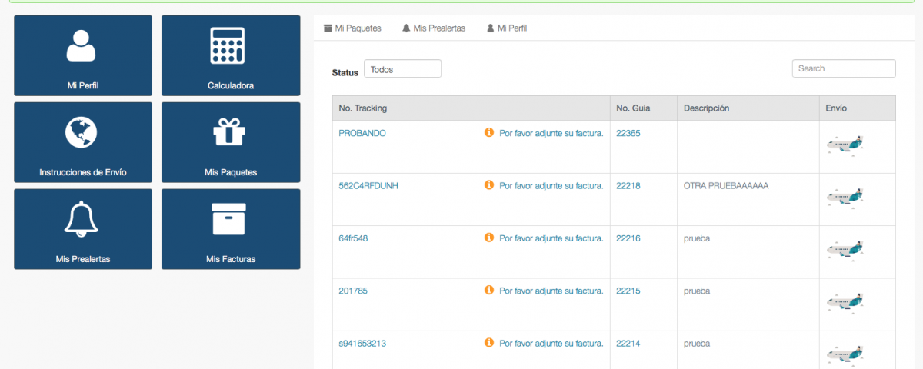Open the Status dropdown showing Todos
The image size is (923, 369).
point(402,68)
